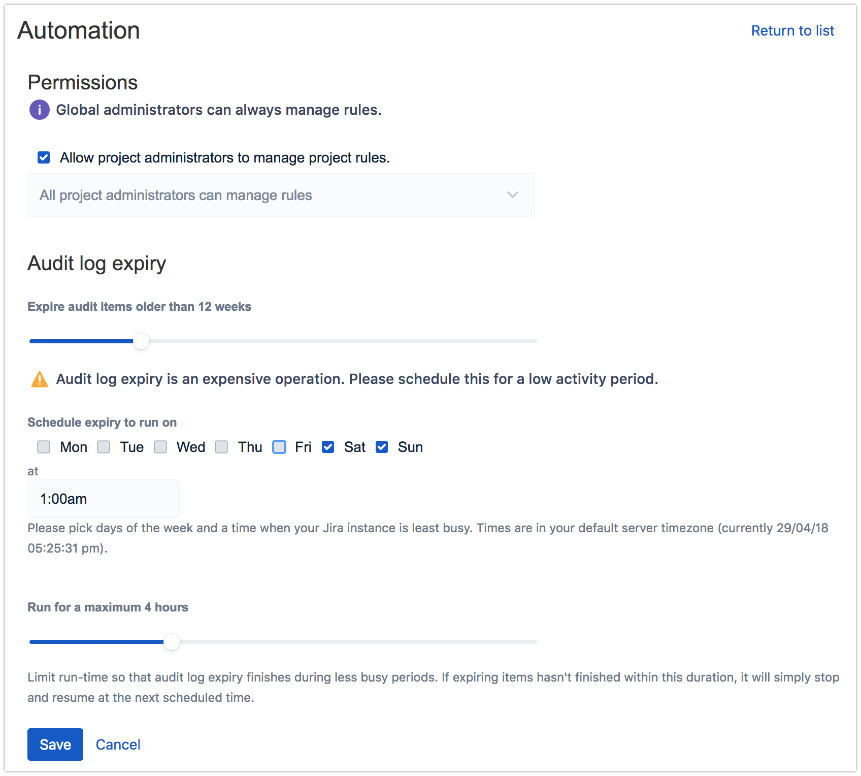Click the chevron arrow in permissions dropdown
861x776 pixels.
(513, 195)
